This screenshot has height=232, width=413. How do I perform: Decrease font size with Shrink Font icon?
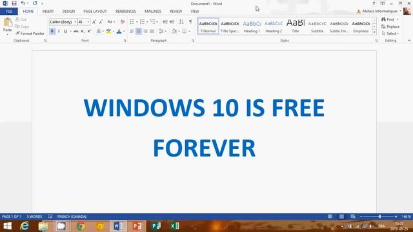[x=101, y=22]
